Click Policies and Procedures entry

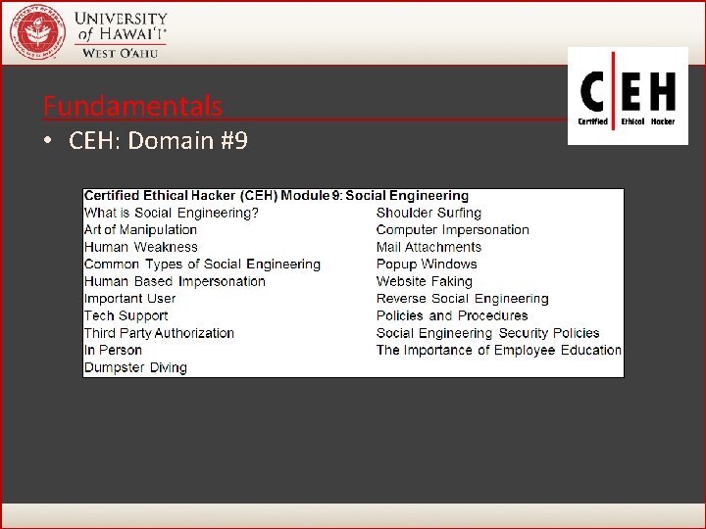(x=452, y=315)
